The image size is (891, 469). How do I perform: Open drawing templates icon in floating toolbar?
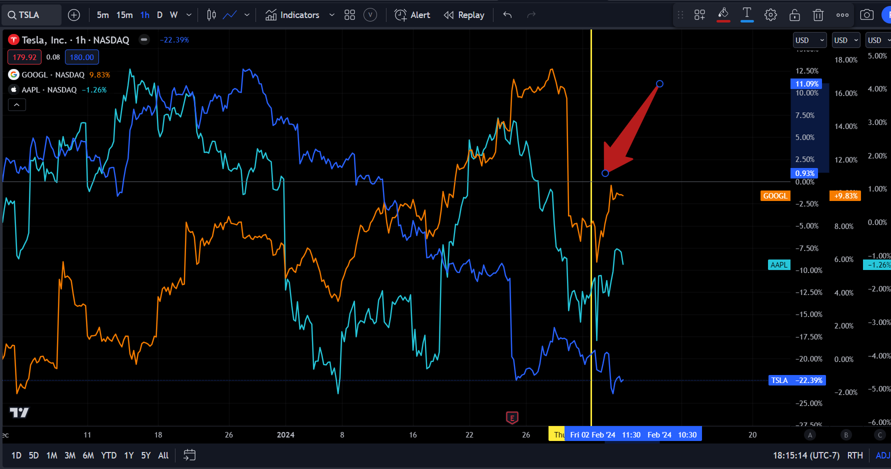coord(700,15)
